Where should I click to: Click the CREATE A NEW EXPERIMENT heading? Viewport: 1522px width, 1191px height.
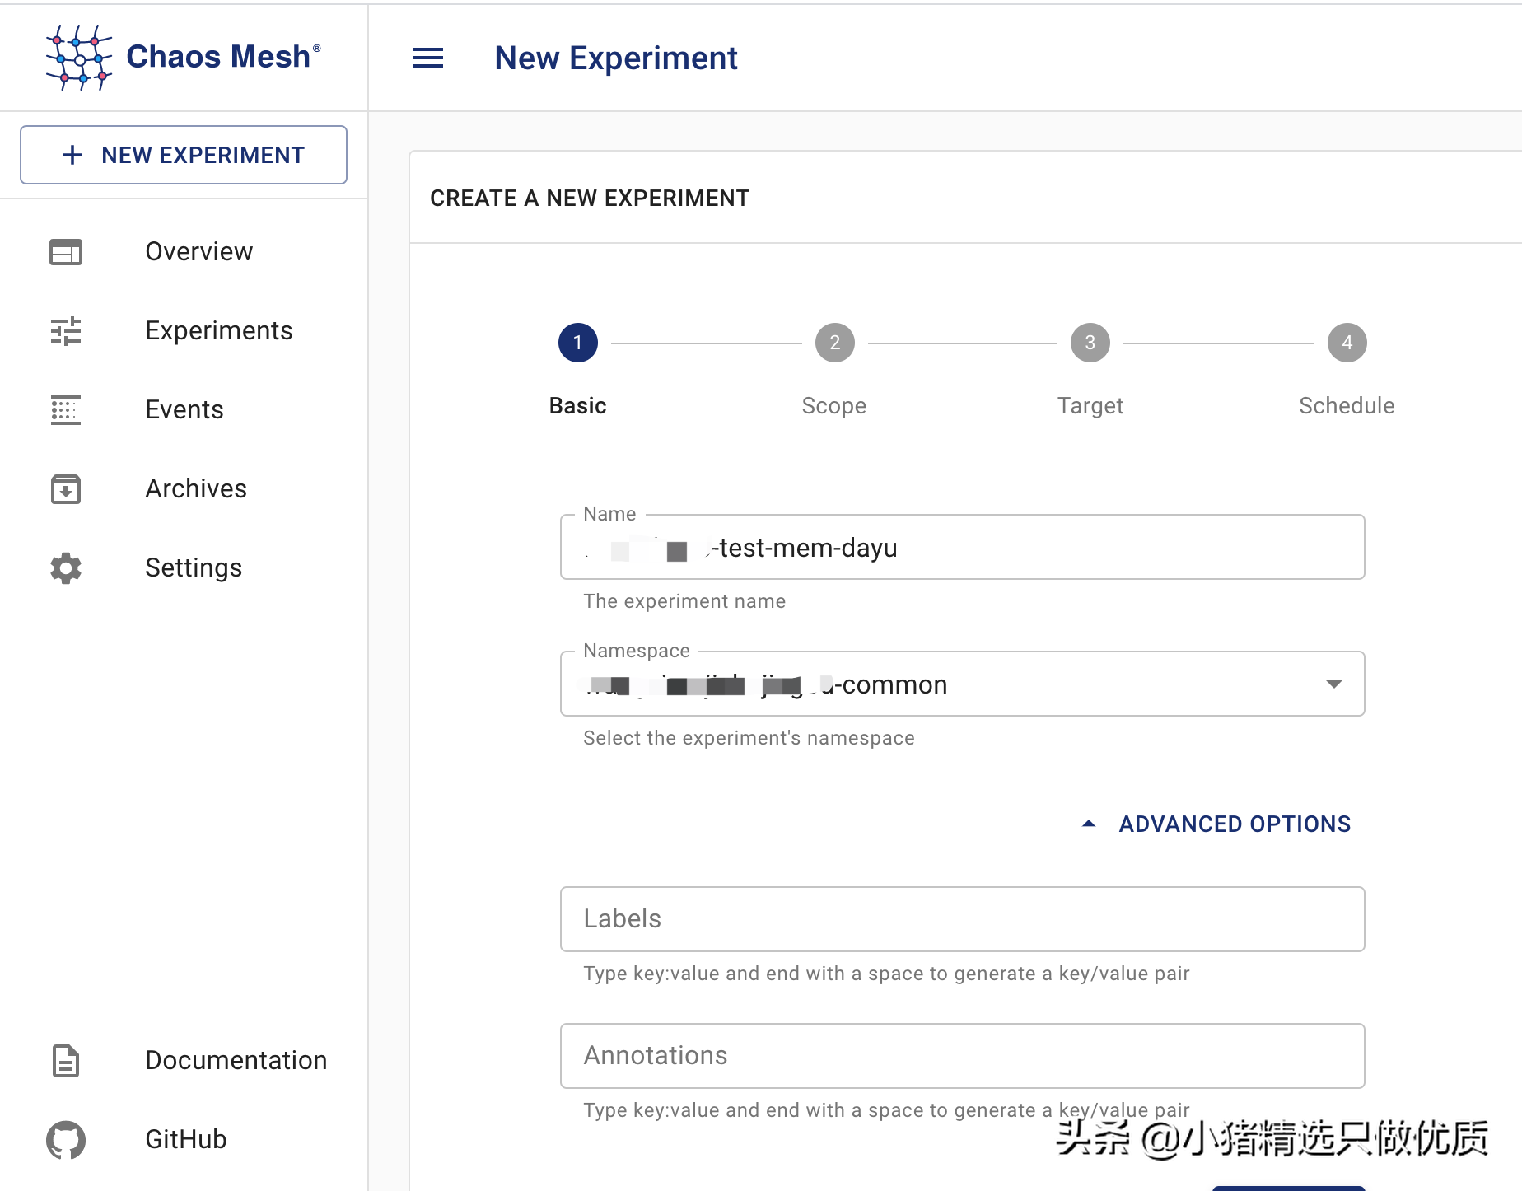[x=590, y=198]
